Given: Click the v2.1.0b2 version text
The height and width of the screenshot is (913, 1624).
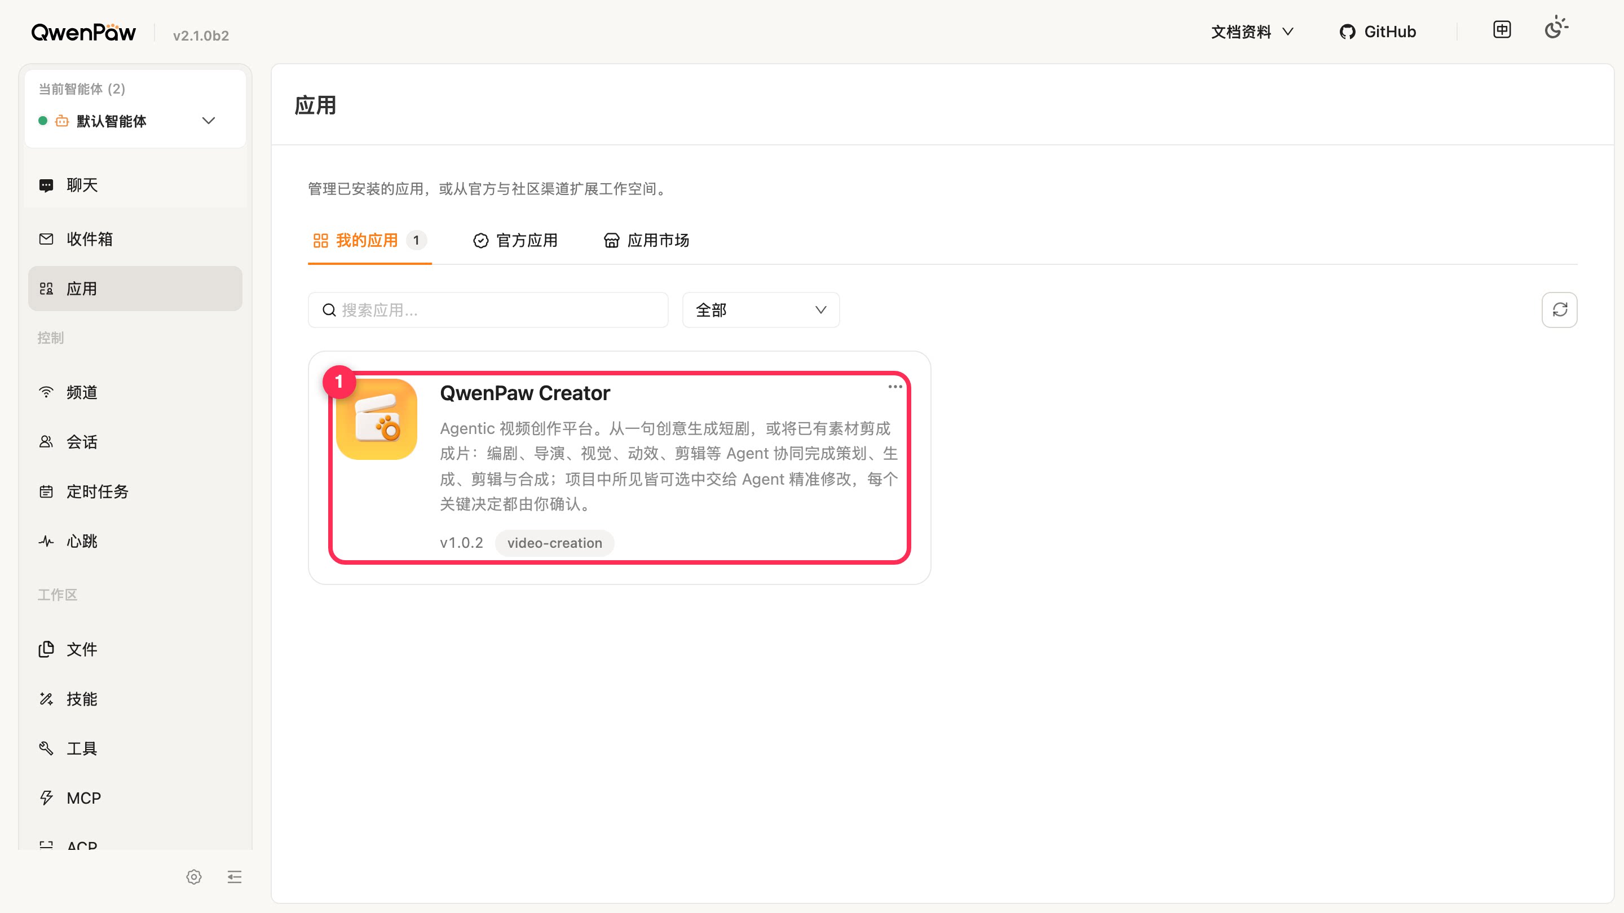Looking at the screenshot, I should 201,36.
